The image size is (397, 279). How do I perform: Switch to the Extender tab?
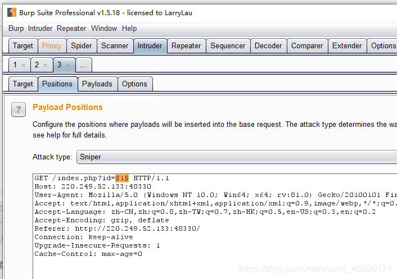[347, 45]
